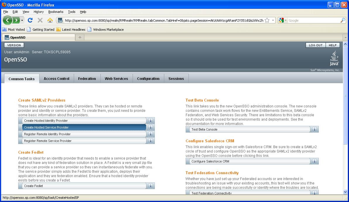Open the File menu
The image size is (349, 202).
click(6, 12)
